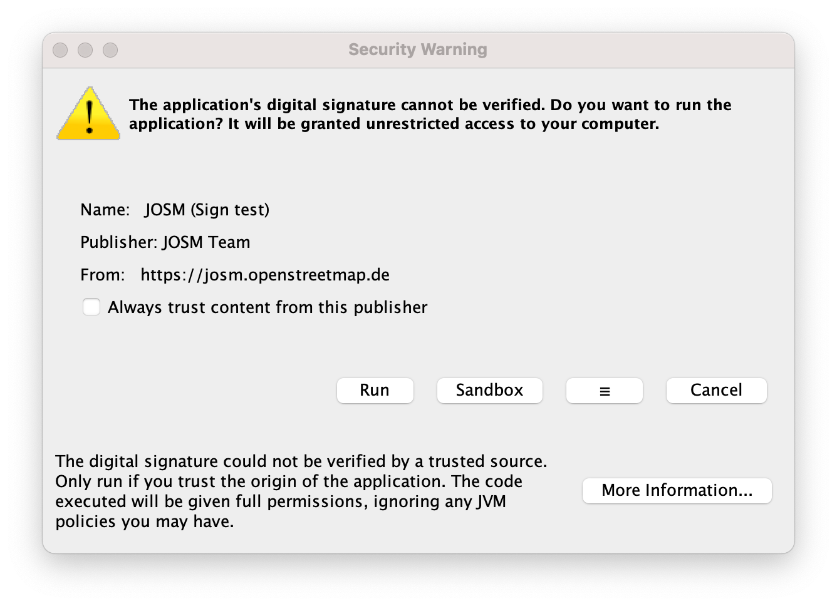This screenshot has width=837, height=606.
Task: Click the 'Always trust content from this publisher' label
Action: [267, 307]
